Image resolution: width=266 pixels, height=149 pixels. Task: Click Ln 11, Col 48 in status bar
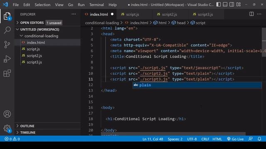click(x=153, y=139)
